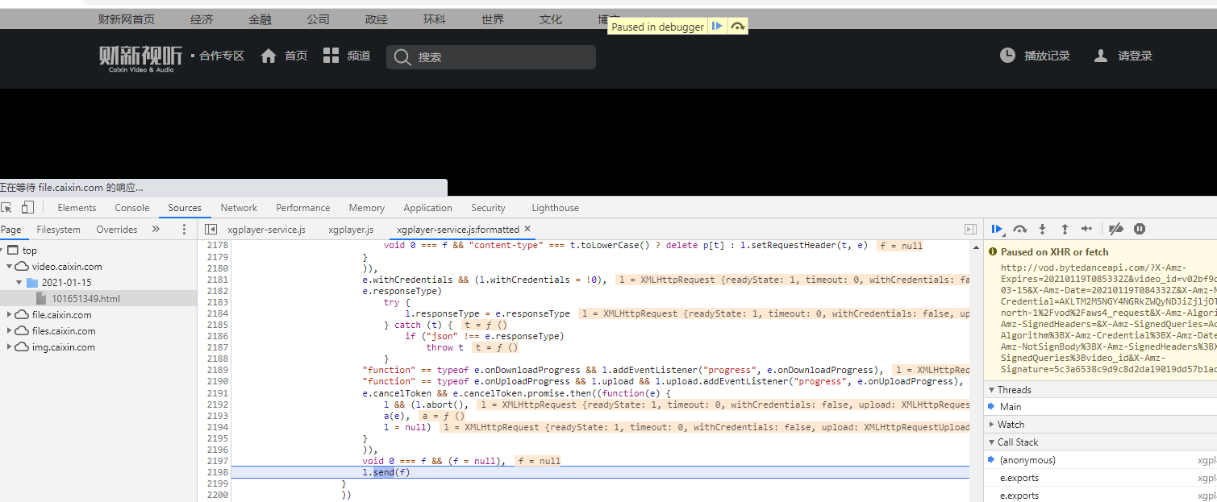This screenshot has width=1217, height=502.
Task: Open 公司 navigation link
Action: tap(319, 19)
